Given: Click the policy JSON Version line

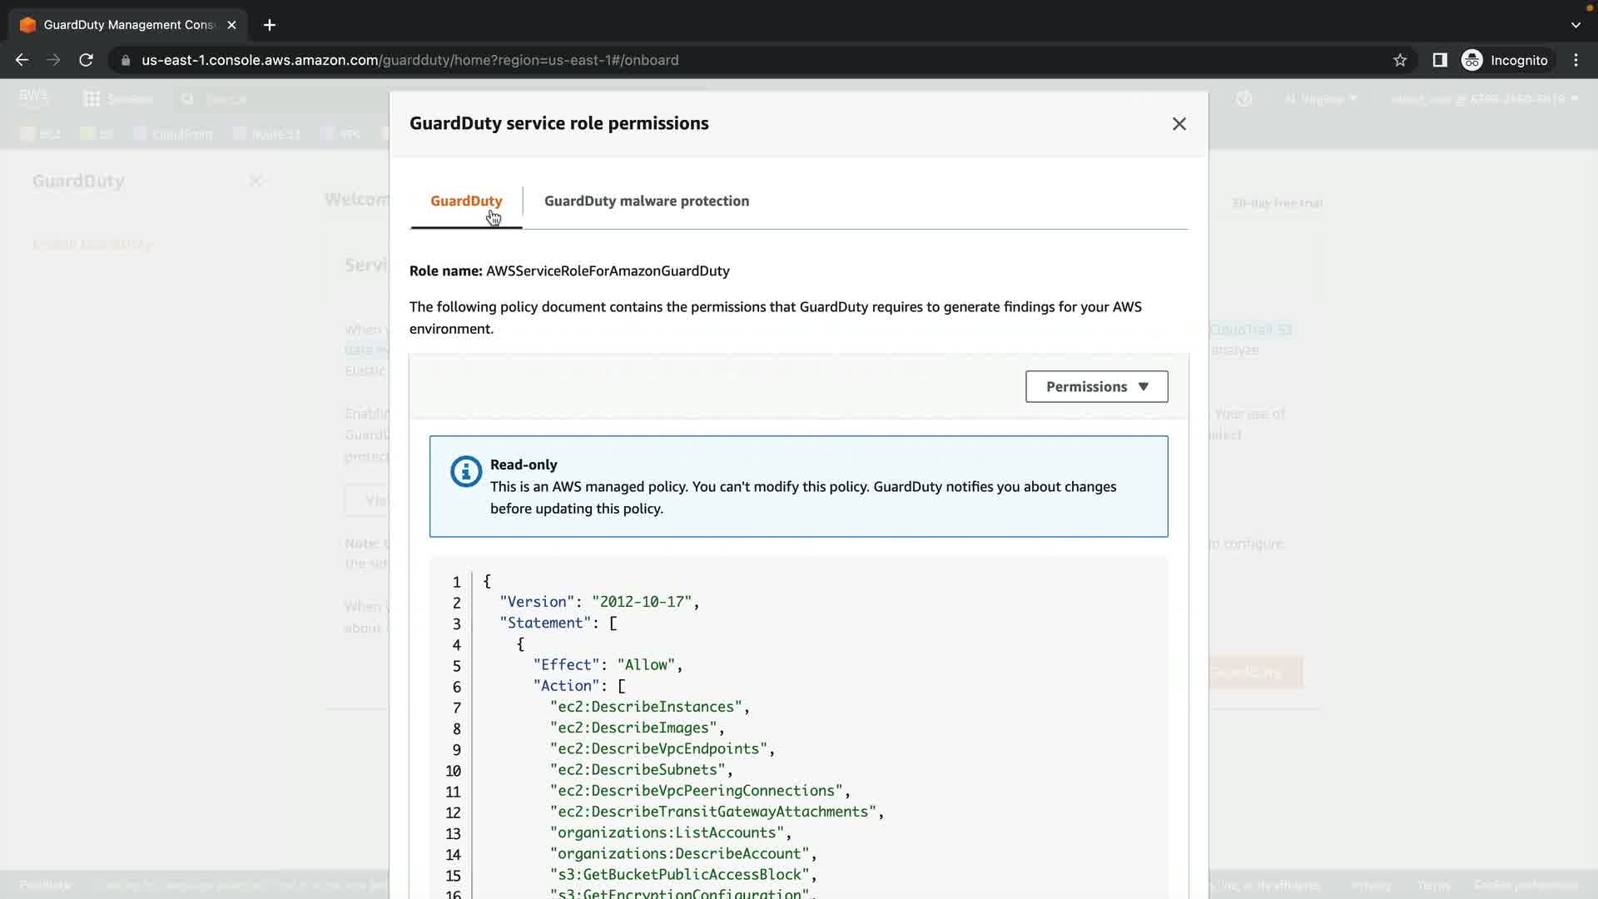Looking at the screenshot, I should point(599,602).
